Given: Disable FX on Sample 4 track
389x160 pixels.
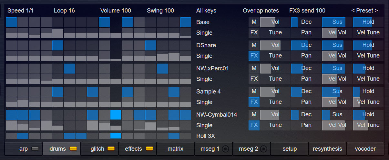Looking at the screenshot, I should (x=254, y=102).
